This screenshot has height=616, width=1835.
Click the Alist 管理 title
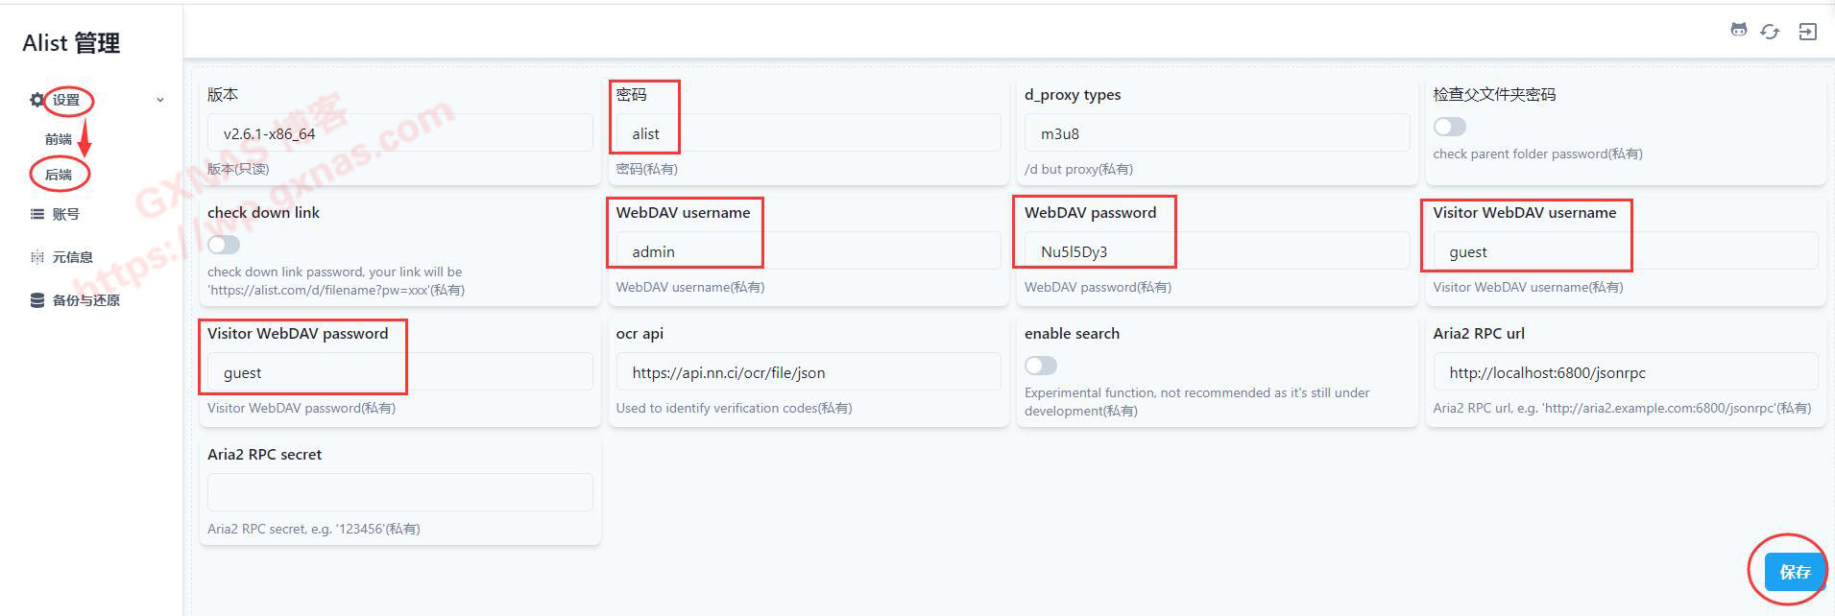tap(71, 43)
